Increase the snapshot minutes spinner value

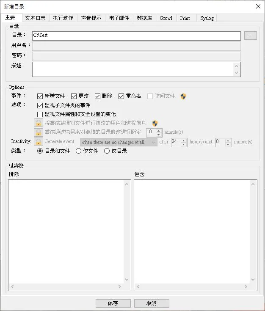[x=158, y=131]
